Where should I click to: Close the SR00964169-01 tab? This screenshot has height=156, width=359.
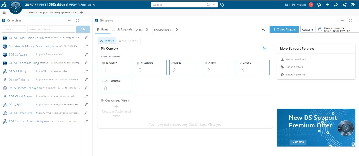(x=177, y=29)
